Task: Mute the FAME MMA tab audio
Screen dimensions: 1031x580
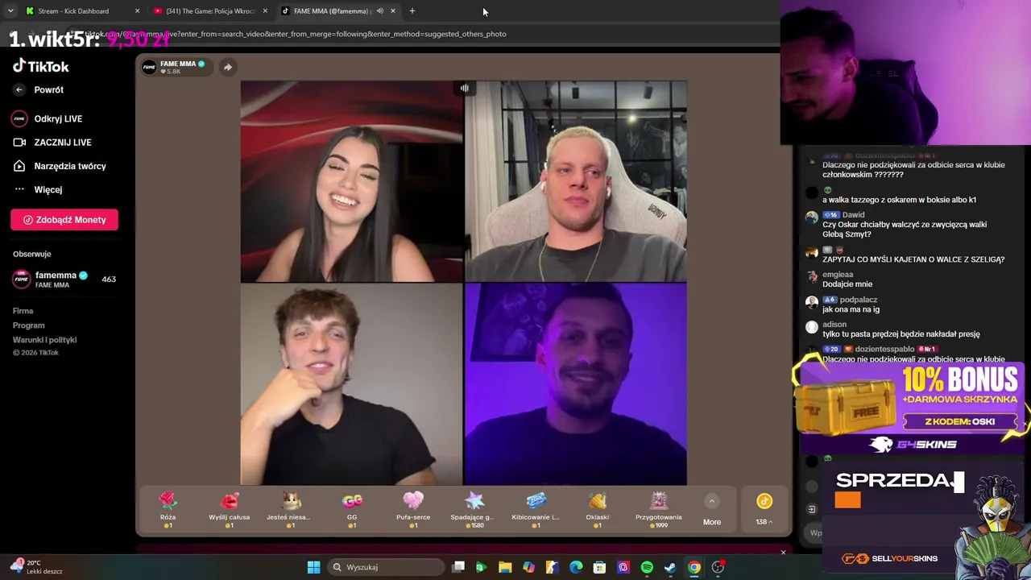Action: [380, 11]
